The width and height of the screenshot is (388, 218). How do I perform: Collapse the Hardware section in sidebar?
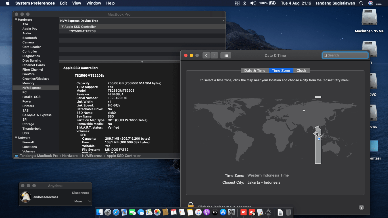(x=16, y=20)
